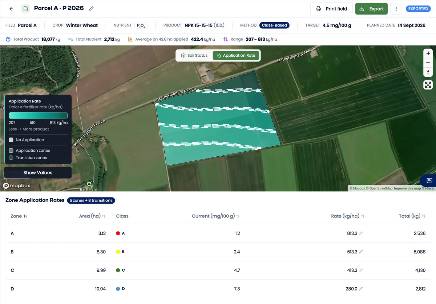Click the Range value 207 – 813 kg/ha
Viewport: 436px width, 304px height.
[261, 39]
